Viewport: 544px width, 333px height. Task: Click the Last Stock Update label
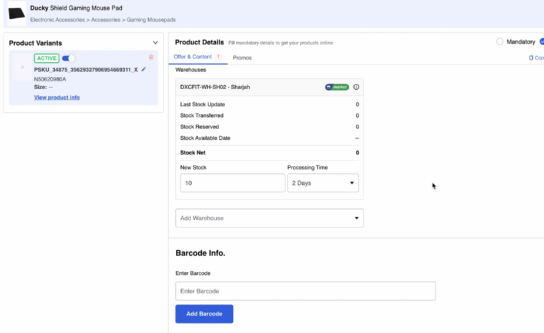[x=202, y=105]
